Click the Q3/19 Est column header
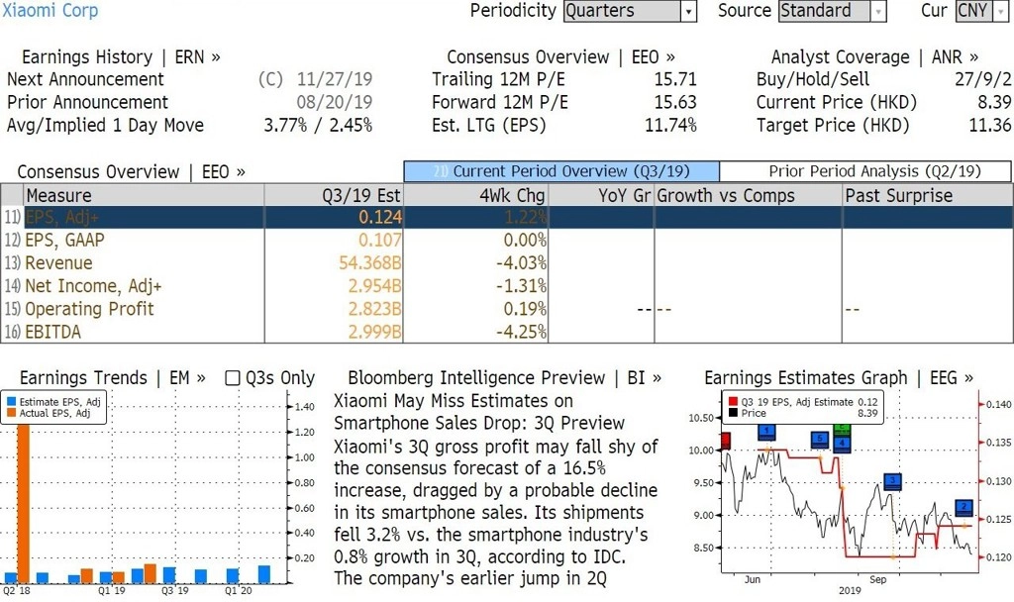 334,195
